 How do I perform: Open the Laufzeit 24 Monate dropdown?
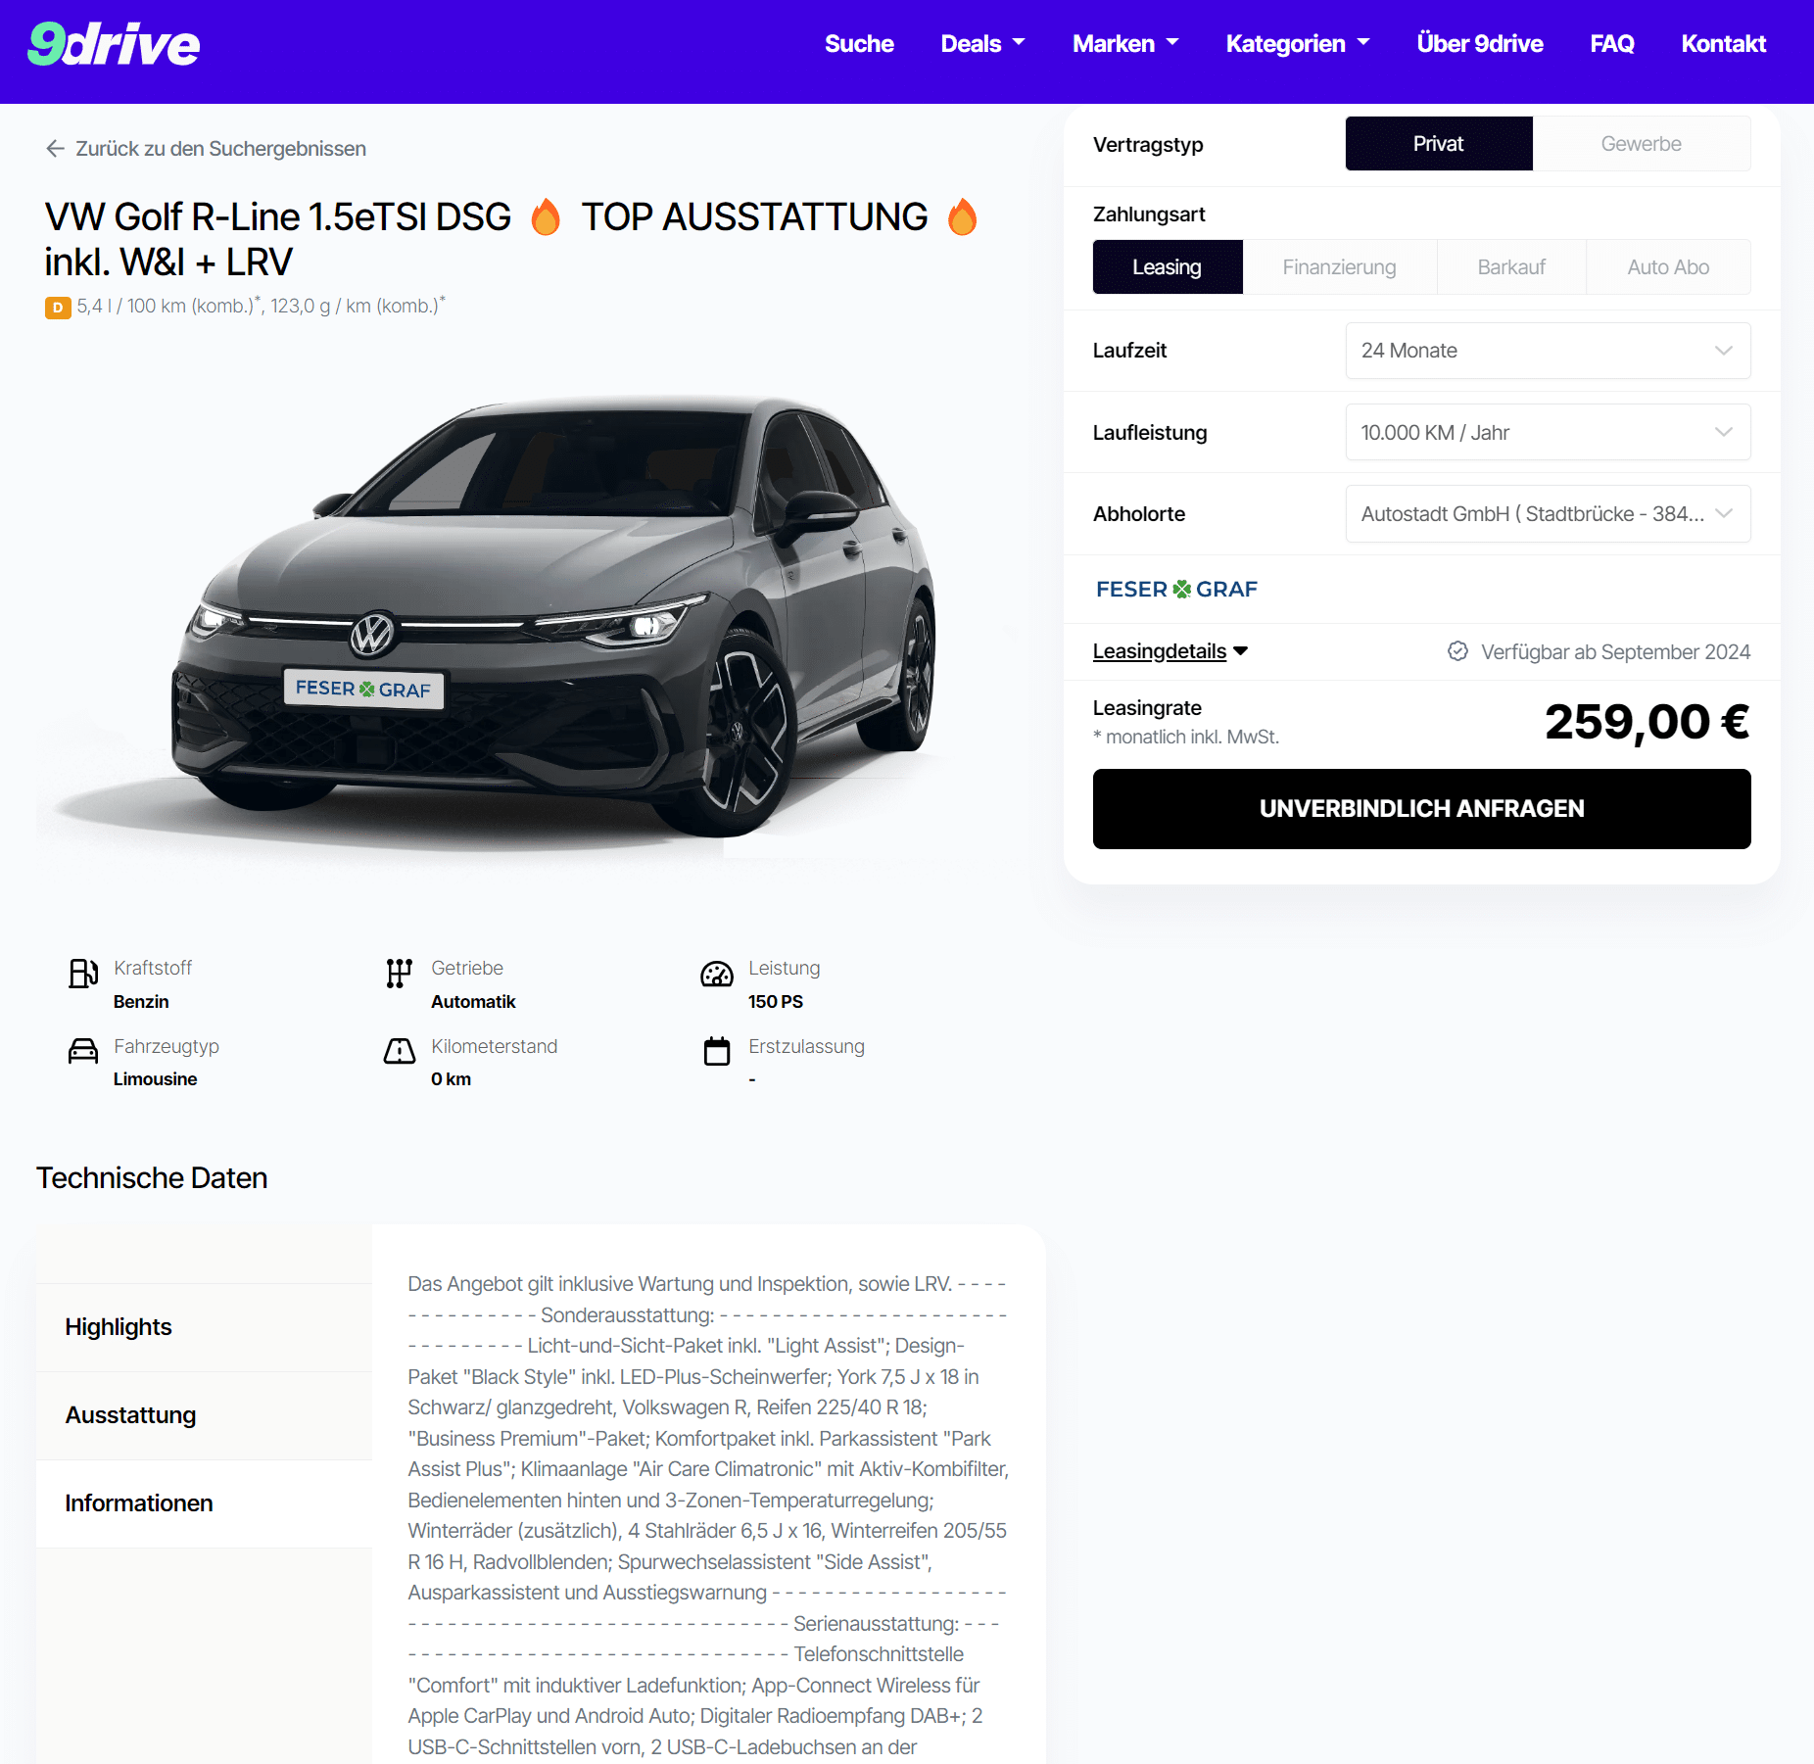click(x=1548, y=351)
